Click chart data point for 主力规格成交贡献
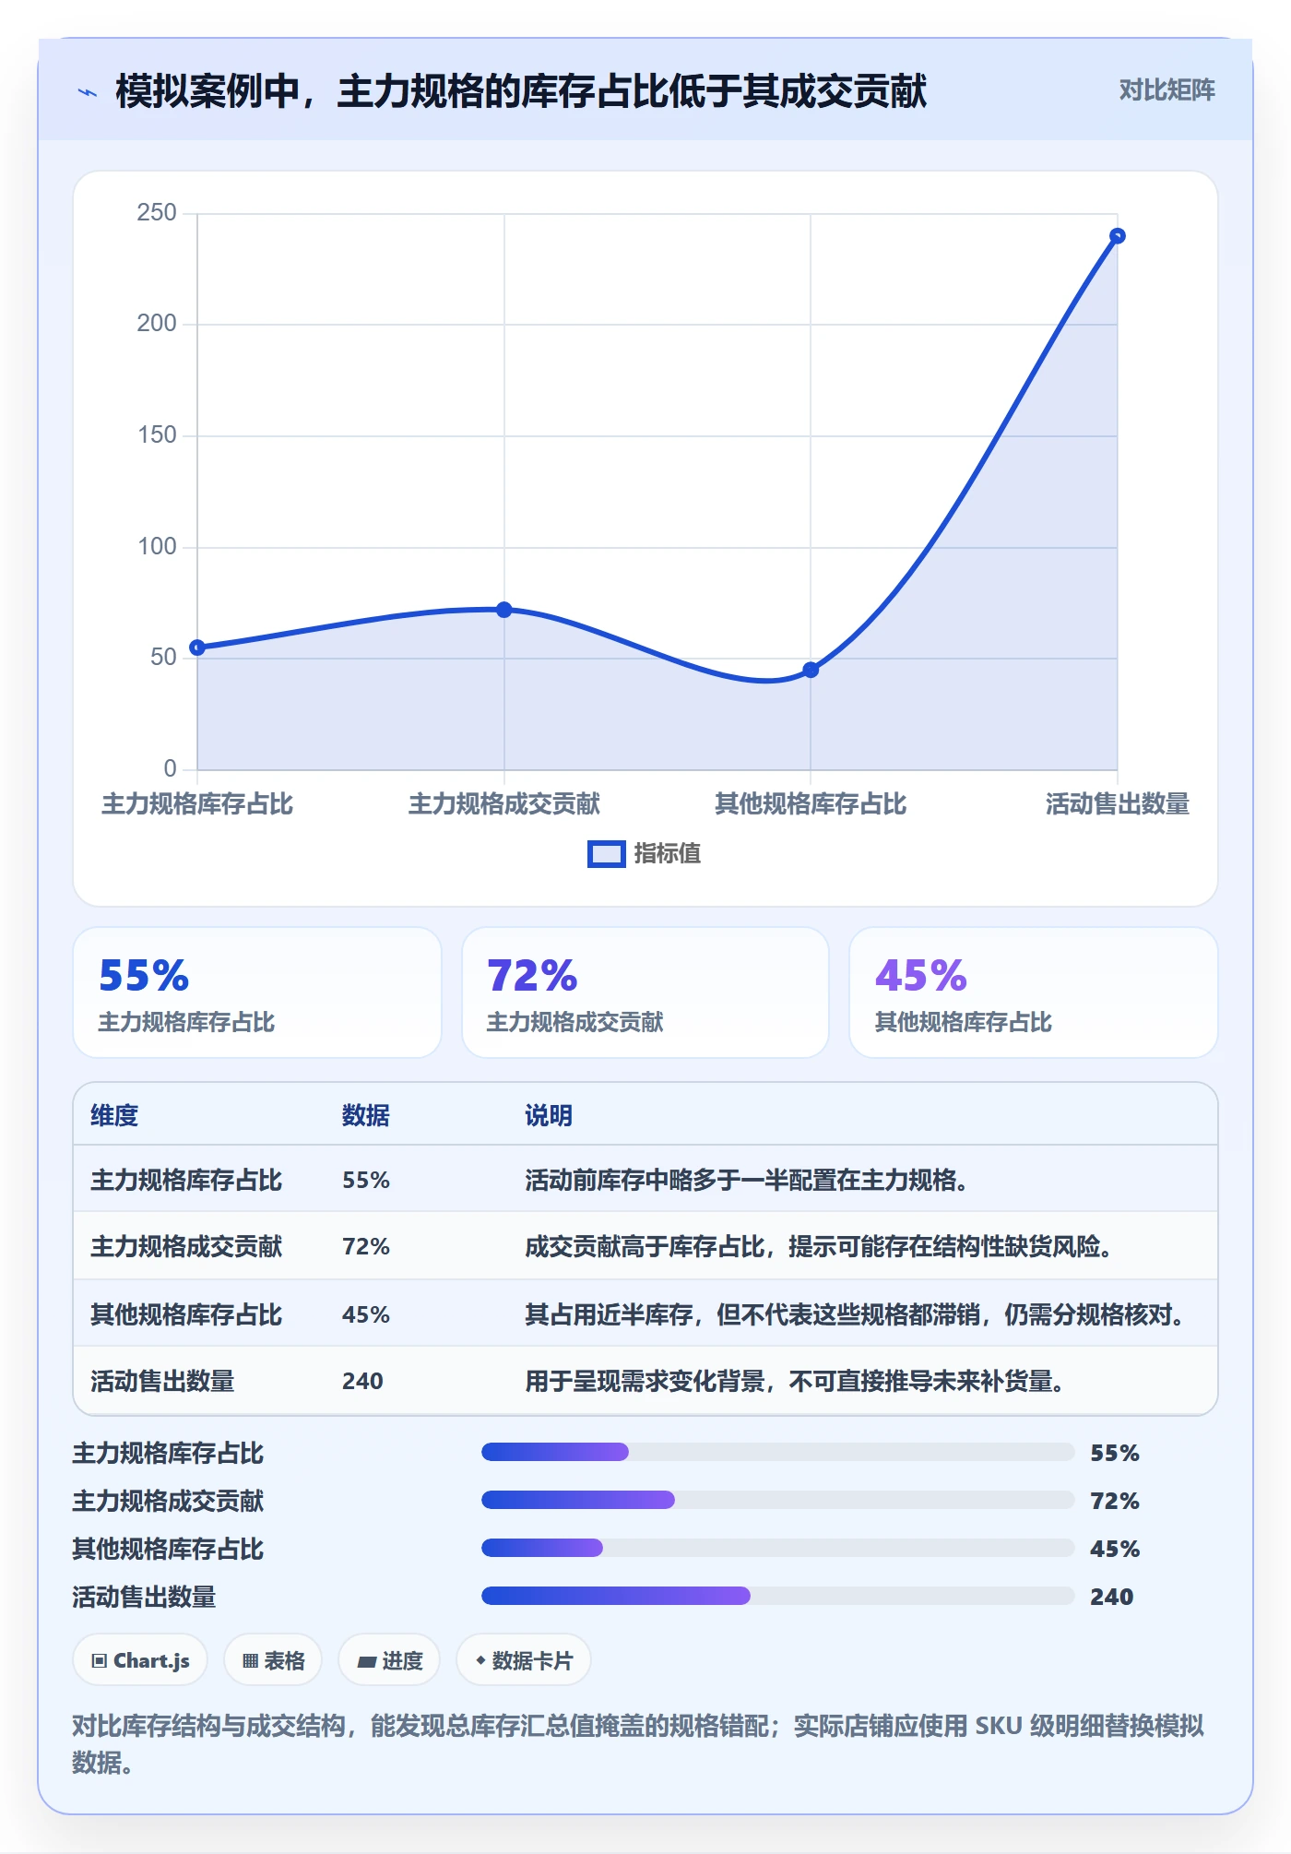Image resolution: width=1291 pixels, height=1854 pixels. pos(503,610)
